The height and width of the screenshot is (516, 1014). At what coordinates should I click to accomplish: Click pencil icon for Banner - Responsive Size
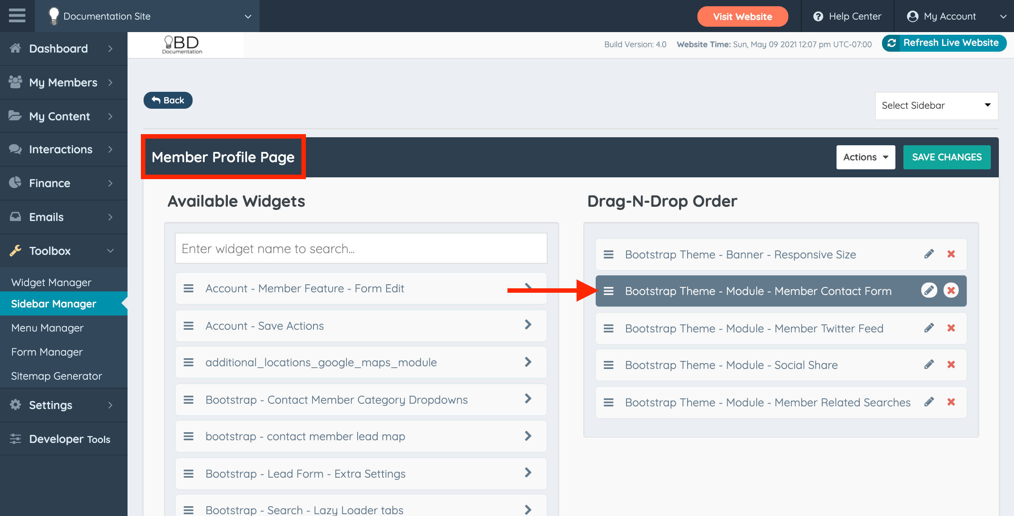[929, 254]
